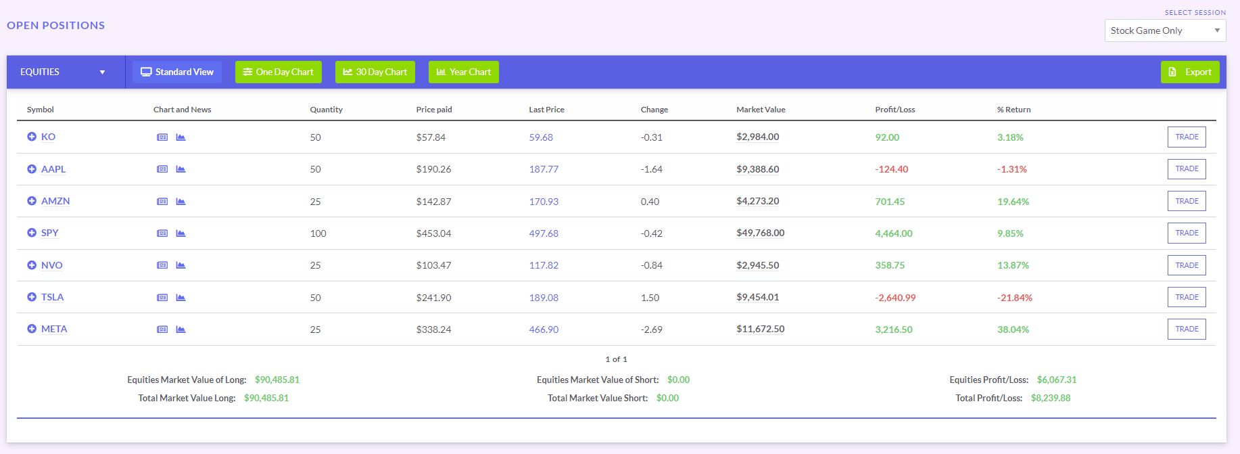Click pagination text 1 of 1
The image size is (1240, 454).
(x=616, y=359)
